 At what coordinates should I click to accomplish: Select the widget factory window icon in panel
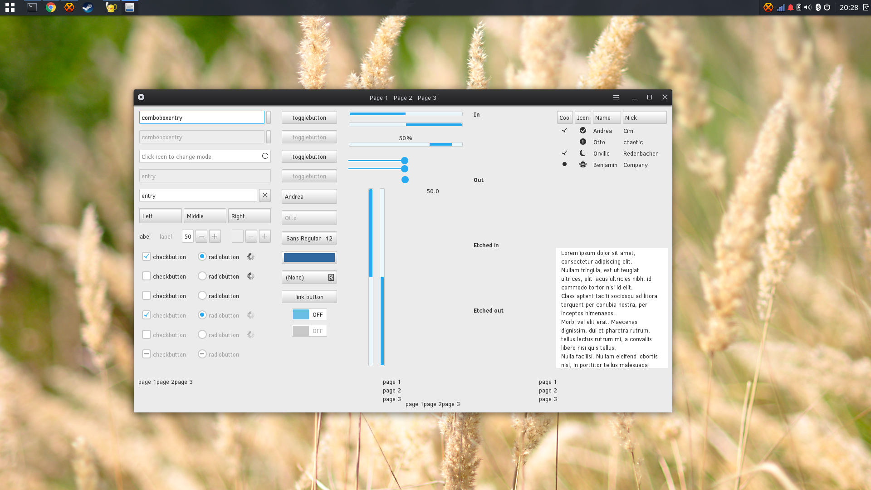[x=130, y=7]
